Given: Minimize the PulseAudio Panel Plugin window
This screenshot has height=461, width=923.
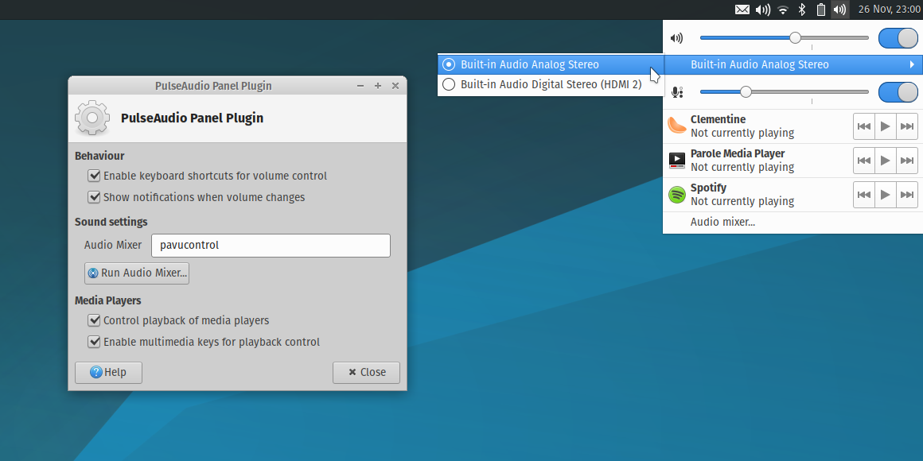Looking at the screenshot, I should 360,86.
